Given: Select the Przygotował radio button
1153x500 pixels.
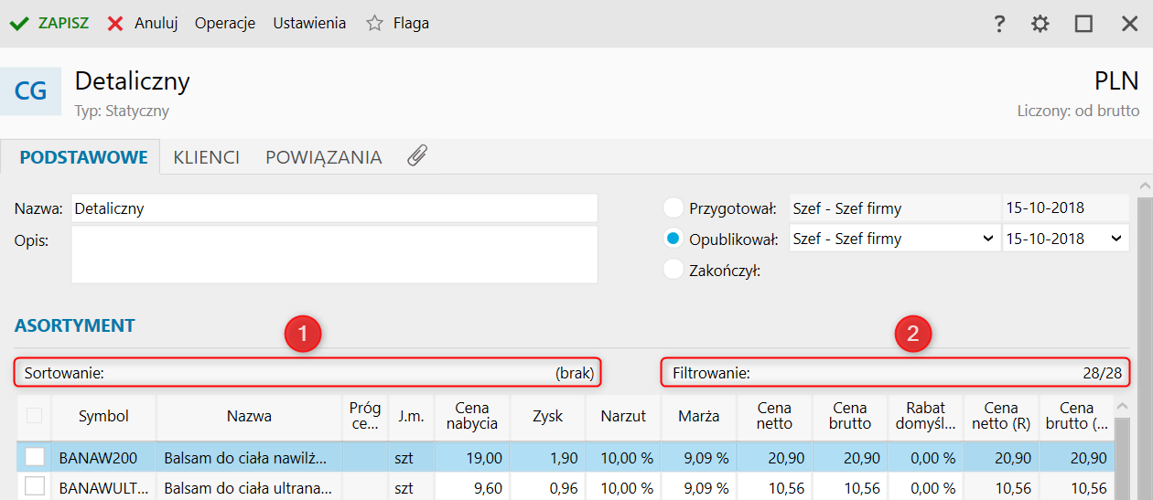Looking at the screenshot, I should 673,208.
